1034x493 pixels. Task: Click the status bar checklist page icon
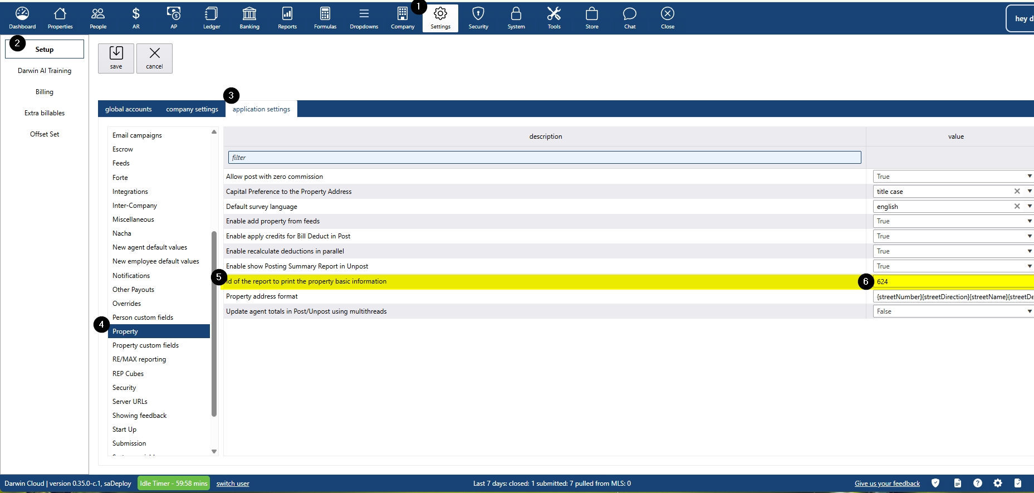click(1018, 483)
